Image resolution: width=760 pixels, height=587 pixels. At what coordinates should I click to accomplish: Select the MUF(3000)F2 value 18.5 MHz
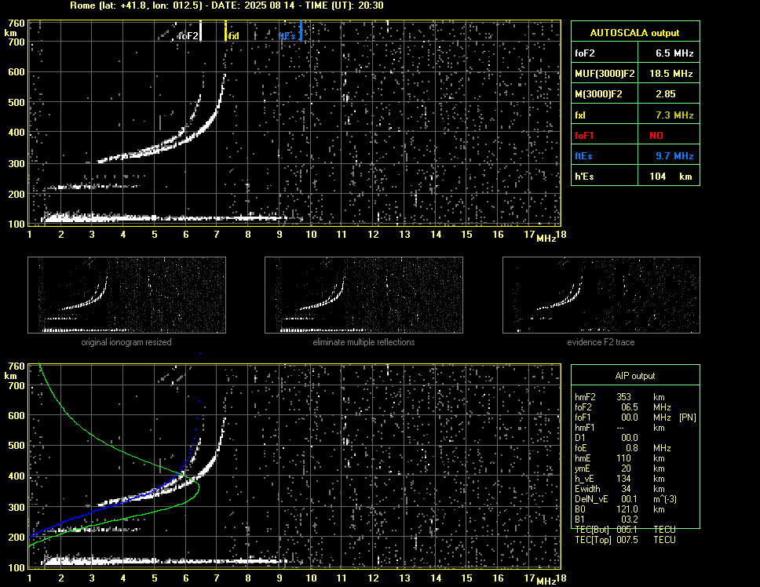point(670,74)
